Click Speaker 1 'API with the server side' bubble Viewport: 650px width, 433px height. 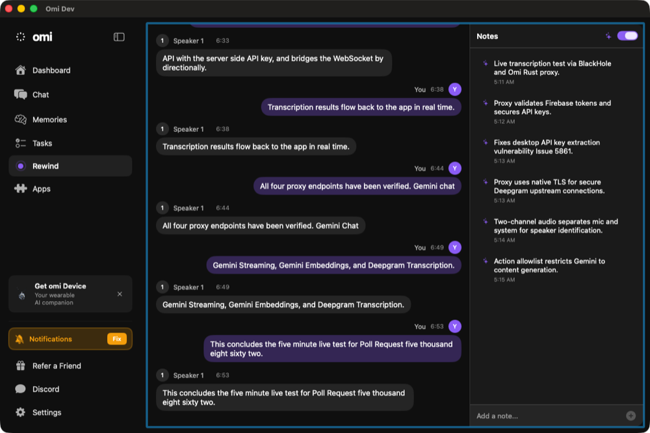(x=274, y=63)
